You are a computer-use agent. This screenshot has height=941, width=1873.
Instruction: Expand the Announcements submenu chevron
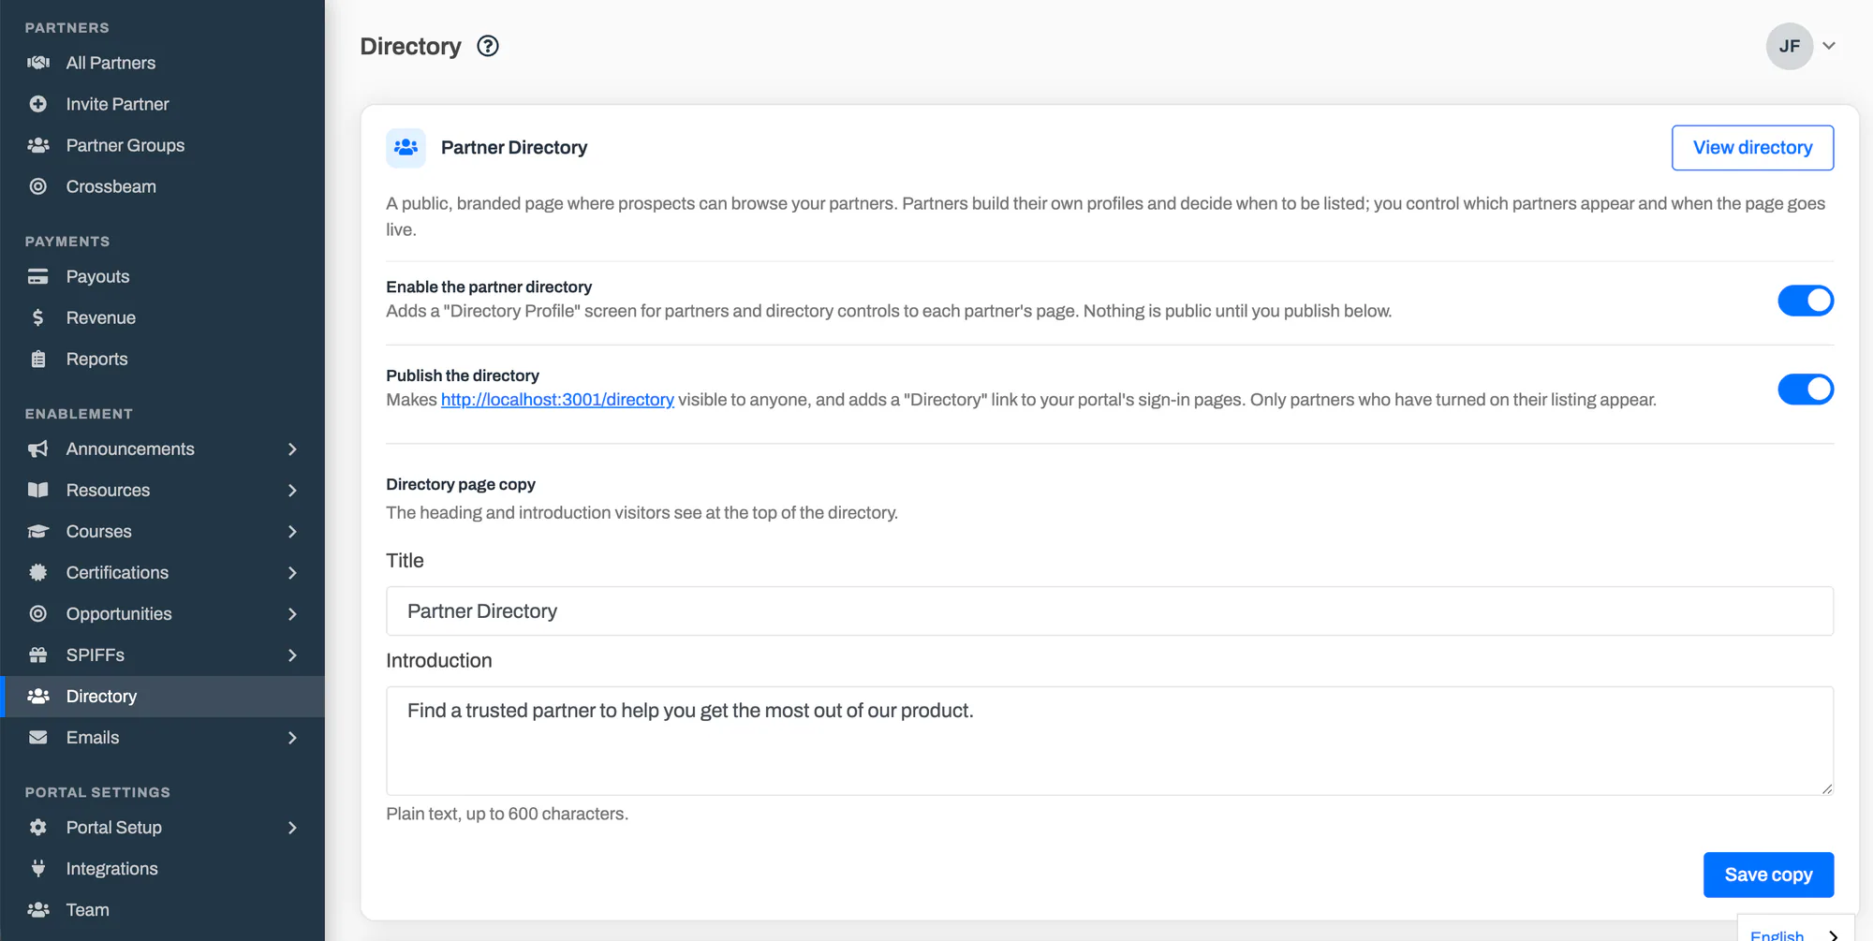tap(292, 448)
